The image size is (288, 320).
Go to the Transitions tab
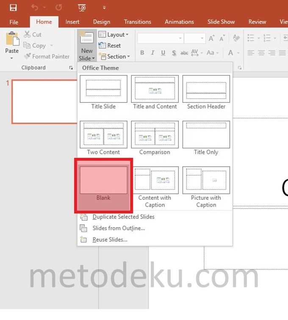(138, 22)
